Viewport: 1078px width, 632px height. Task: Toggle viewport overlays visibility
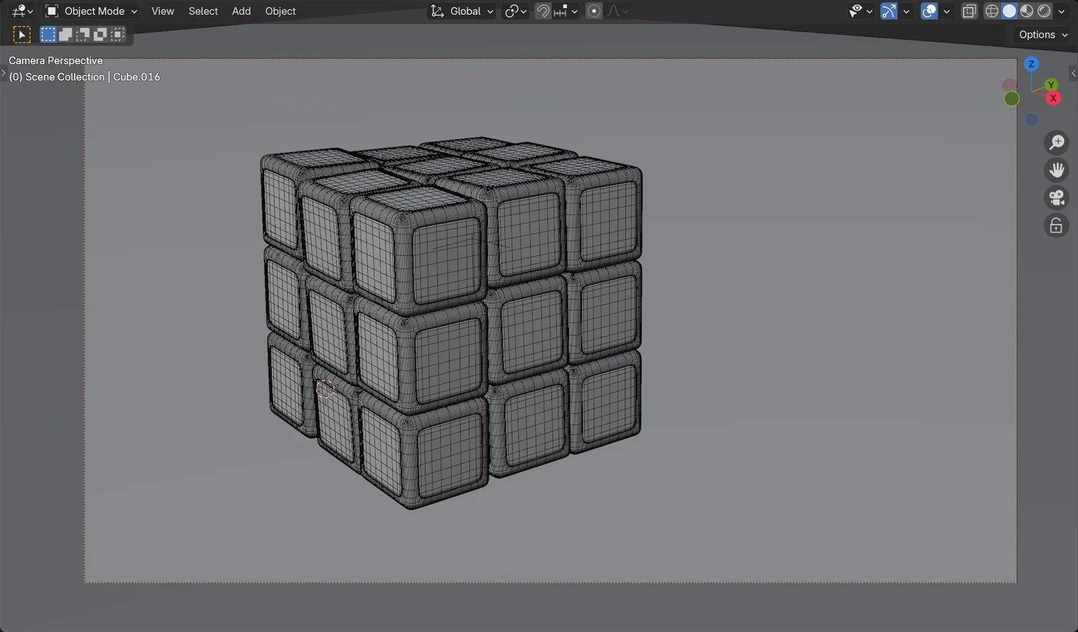(x=928, y=11)
